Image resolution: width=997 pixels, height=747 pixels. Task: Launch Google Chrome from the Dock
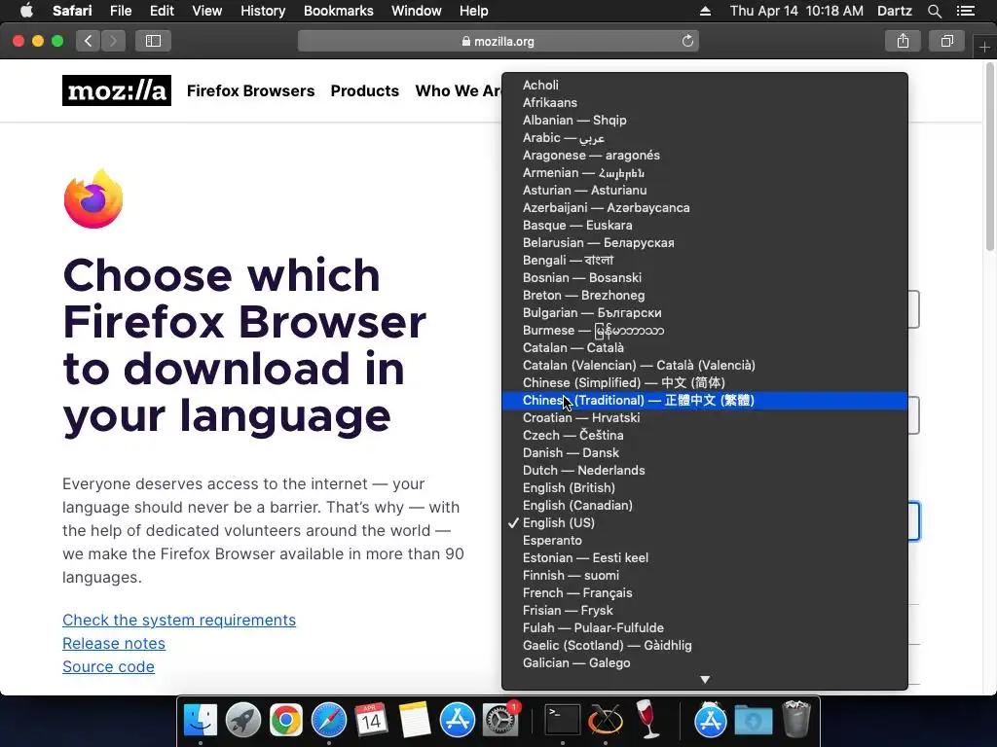[285, 721]
